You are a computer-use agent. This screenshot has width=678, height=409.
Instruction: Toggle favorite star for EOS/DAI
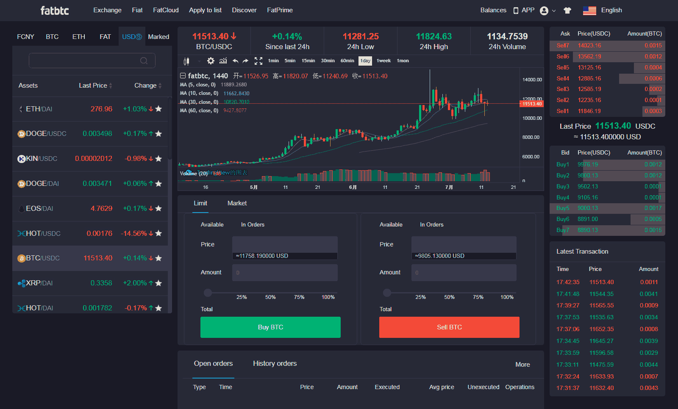tap(158, 208)
